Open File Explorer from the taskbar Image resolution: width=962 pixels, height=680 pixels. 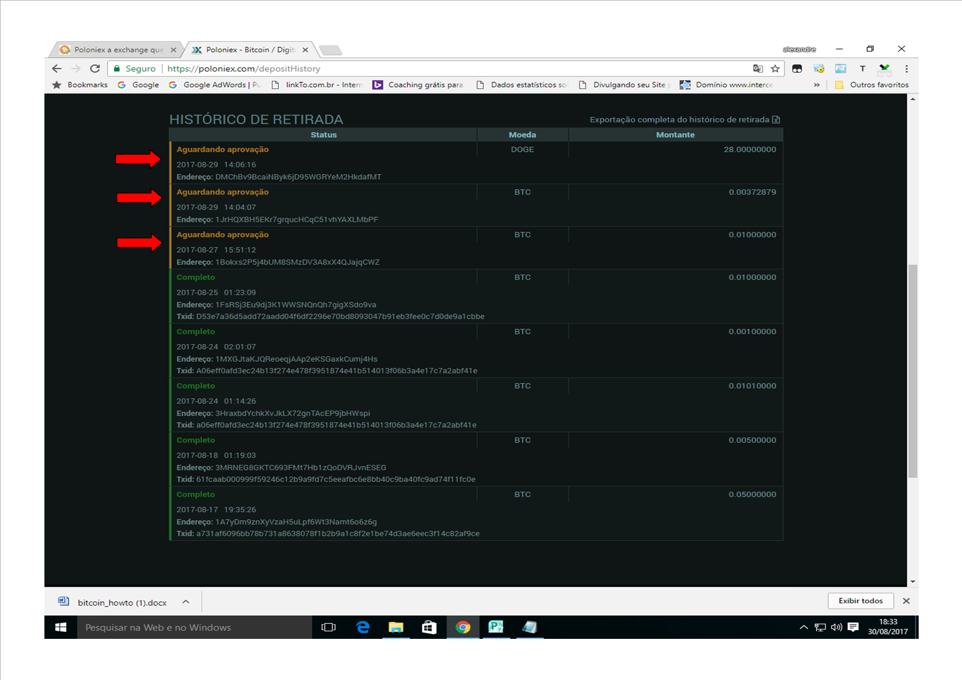tap(396, 627)
